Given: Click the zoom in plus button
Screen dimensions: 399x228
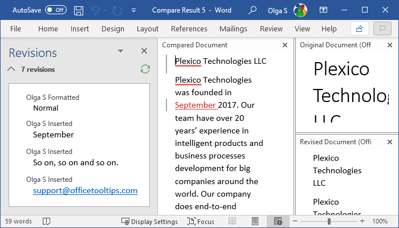Looking at the screenshot, I should click(x=363, y=221).
